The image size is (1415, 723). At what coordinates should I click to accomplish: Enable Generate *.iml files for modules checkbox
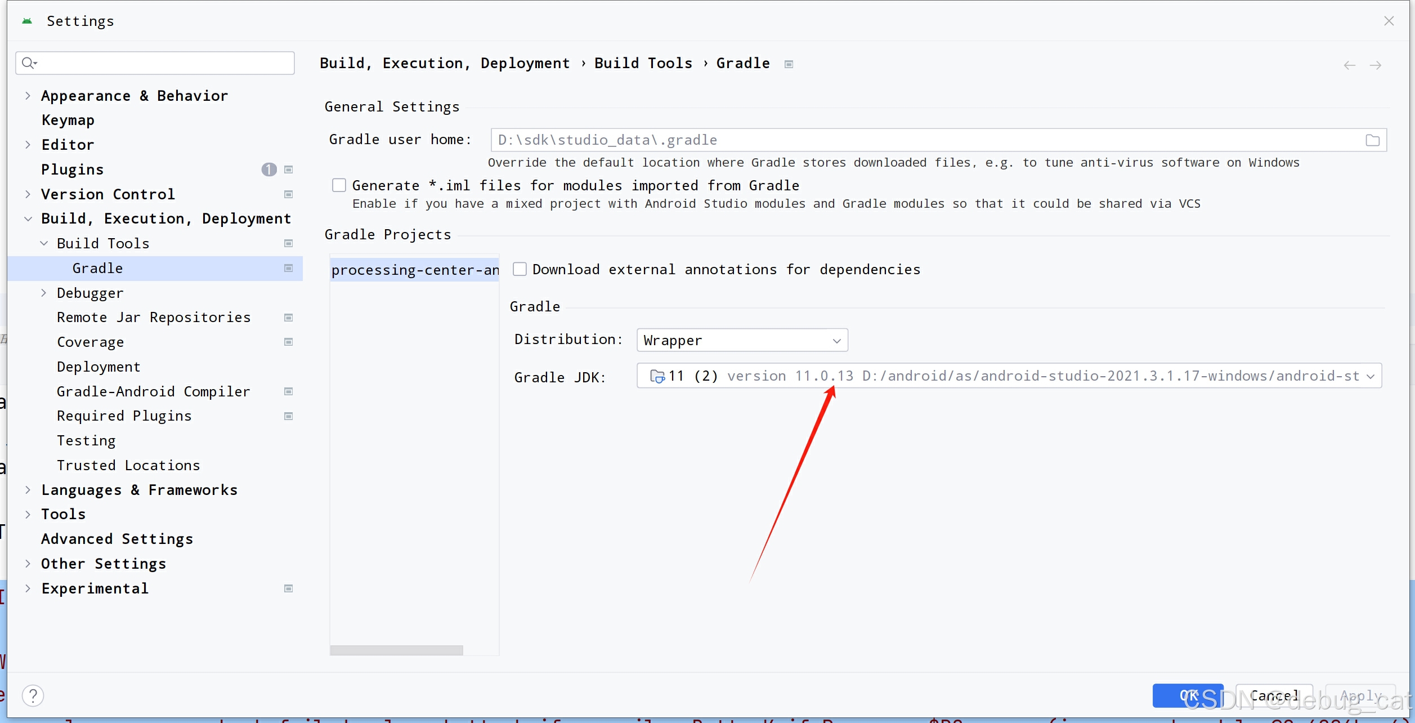[339, 185]
